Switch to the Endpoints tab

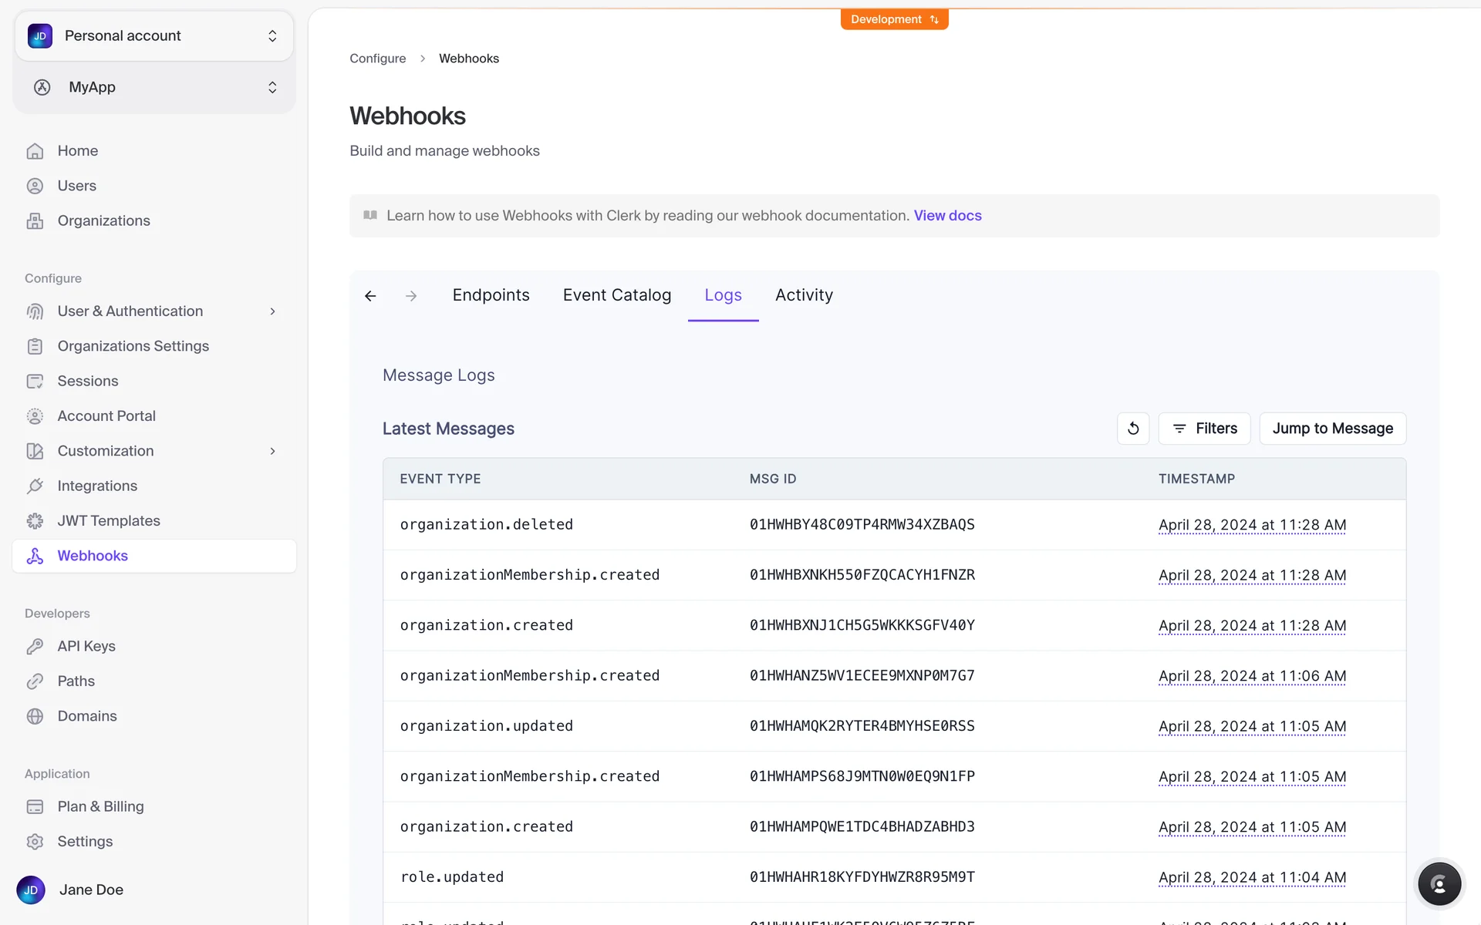(491, 295)
